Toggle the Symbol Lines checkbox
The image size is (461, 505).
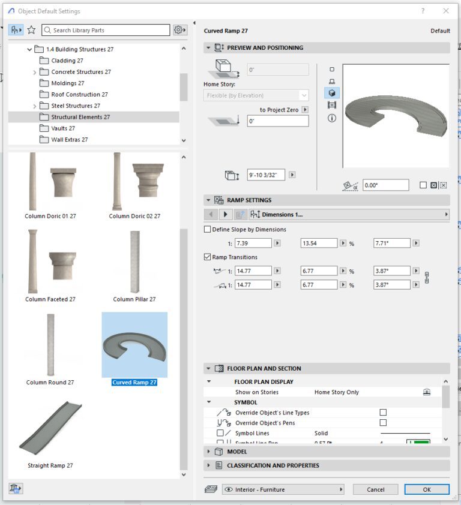[x=220, y=433]
